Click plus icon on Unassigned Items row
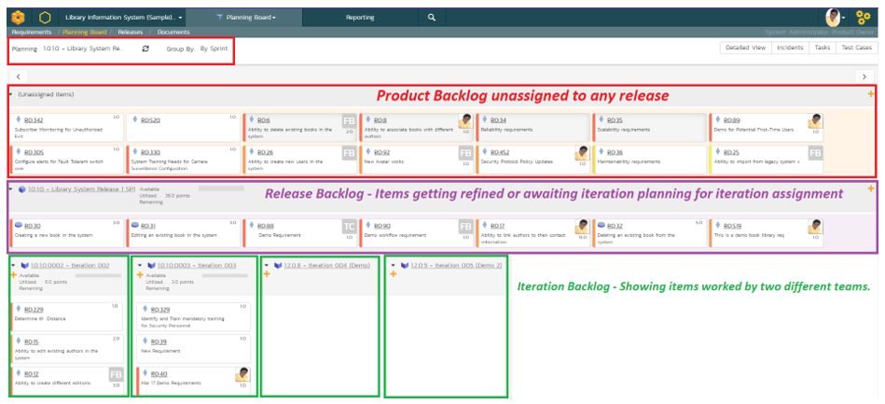885x404 pixels. pyautogui.click(x=871, y=94)
